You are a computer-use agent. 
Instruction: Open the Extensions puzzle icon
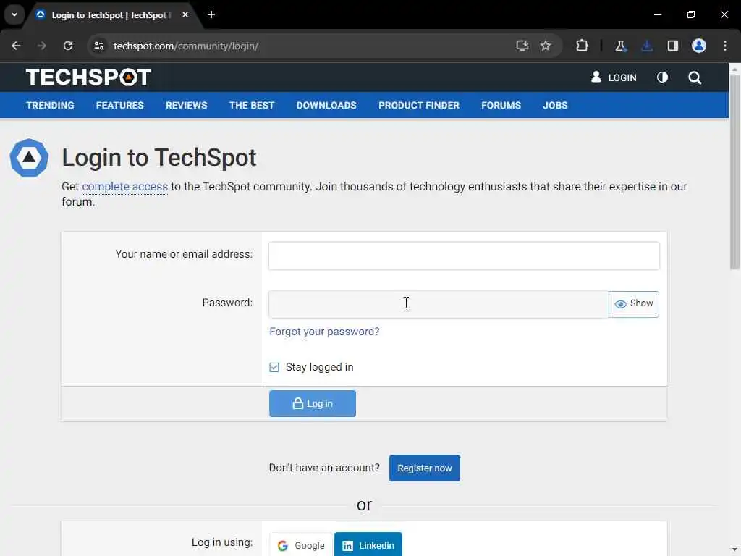click(583, 46)
